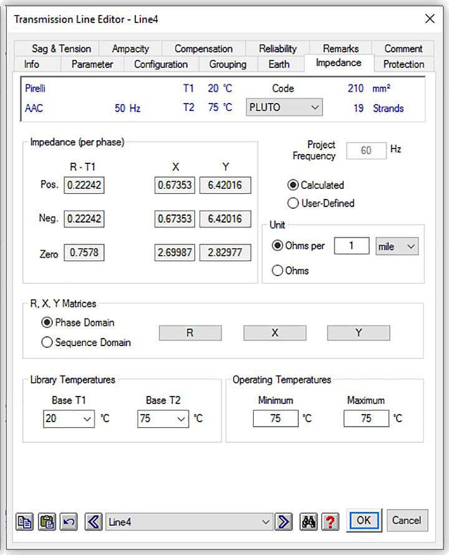Go to next line with right chevron
The width and height of the screenshot is (449, 555).
[284, 522]
